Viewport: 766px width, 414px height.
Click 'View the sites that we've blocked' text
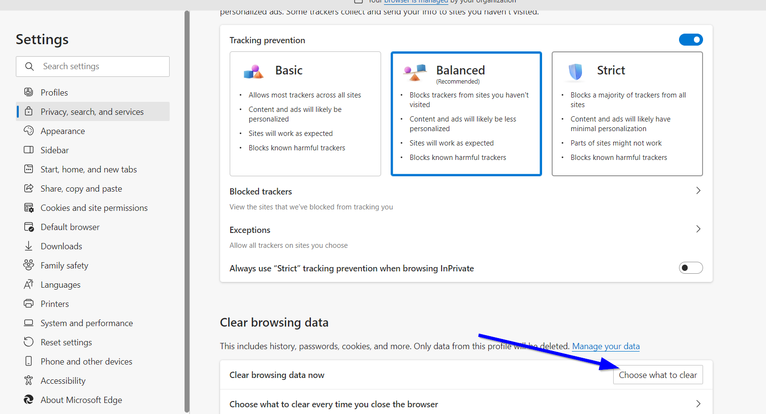311,207
